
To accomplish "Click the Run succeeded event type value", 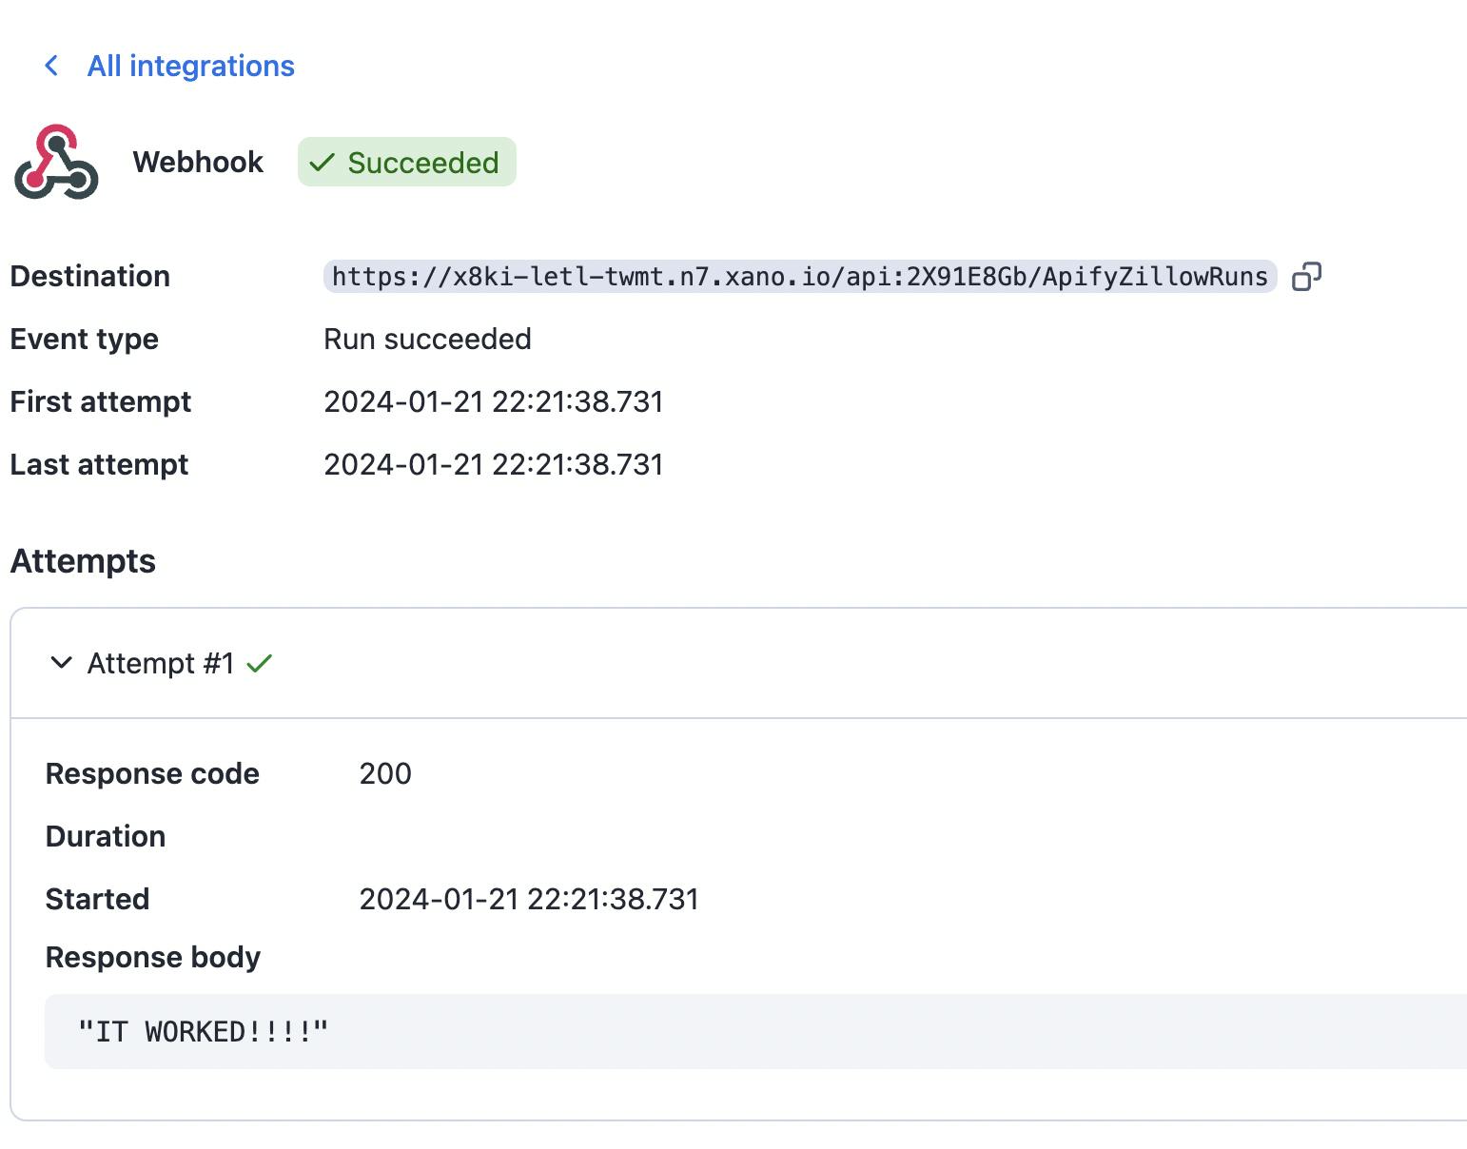I will (427, 340).
